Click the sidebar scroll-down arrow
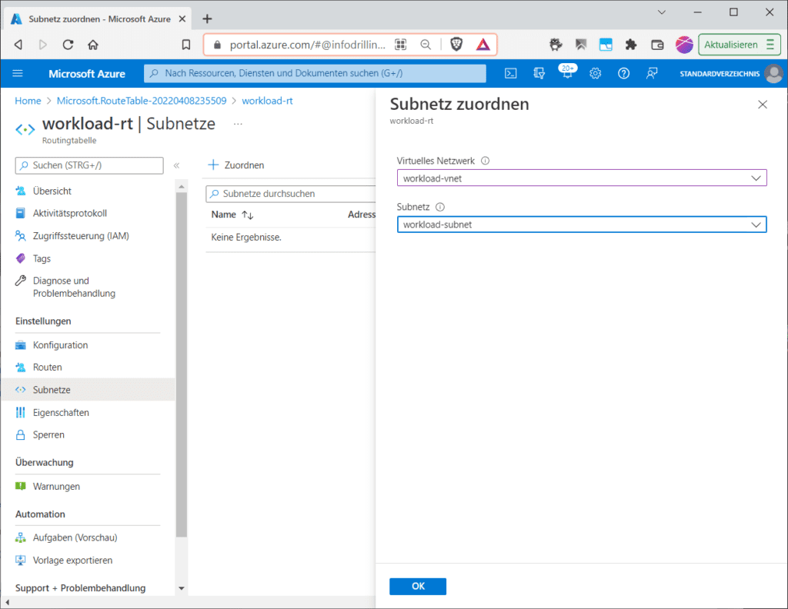 pyautogui.click(x=182, y=588)
